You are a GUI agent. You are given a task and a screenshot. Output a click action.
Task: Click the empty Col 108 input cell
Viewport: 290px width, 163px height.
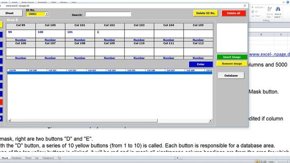point(80,52)
